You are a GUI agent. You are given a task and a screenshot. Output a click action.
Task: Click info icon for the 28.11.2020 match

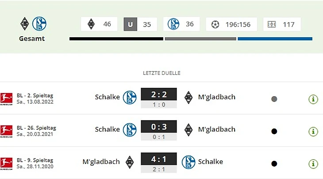click(x=313, y=163)
